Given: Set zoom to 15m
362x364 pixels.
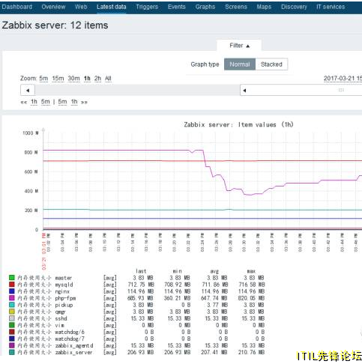Looking at the screenshot, I should (x=58, y=79).
